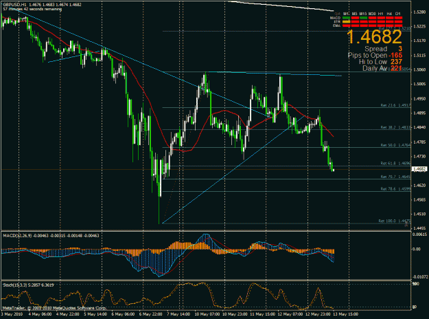The height and width of the screenshot is (319, 429).
Task: Click the -0.01072 MACD scale value
Action: pos(419,277)
